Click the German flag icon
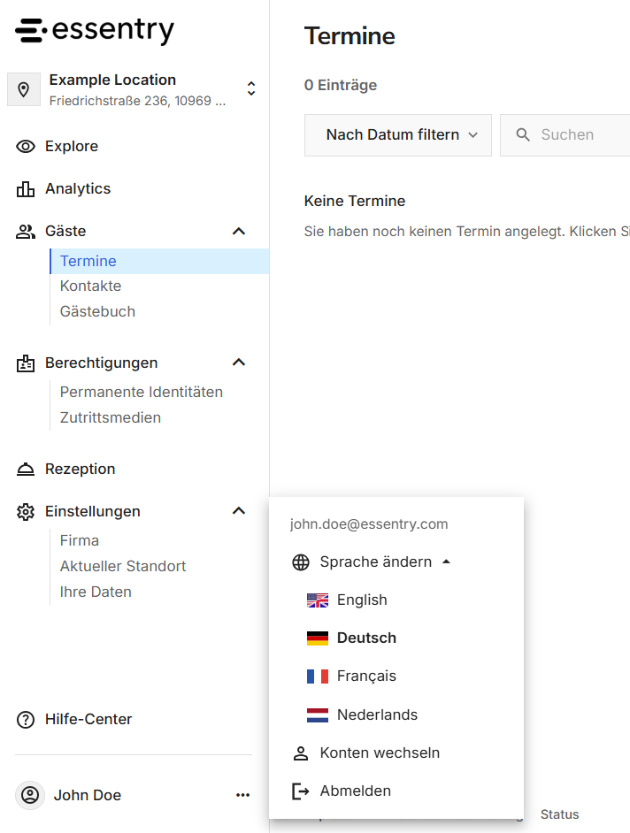Screen dimensions: 630x833 [x=318, y=638]
